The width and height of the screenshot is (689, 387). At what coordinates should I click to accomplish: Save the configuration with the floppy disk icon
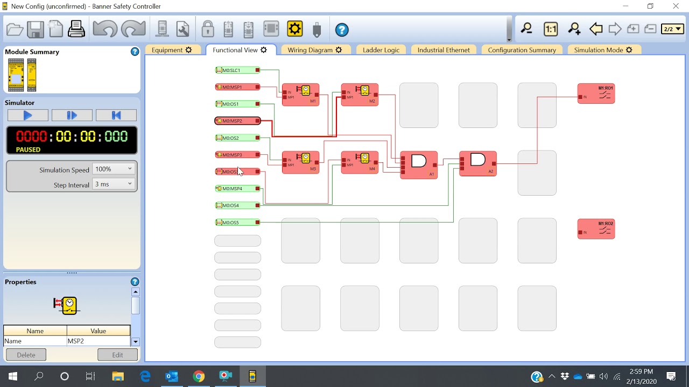tap(36, 29)
